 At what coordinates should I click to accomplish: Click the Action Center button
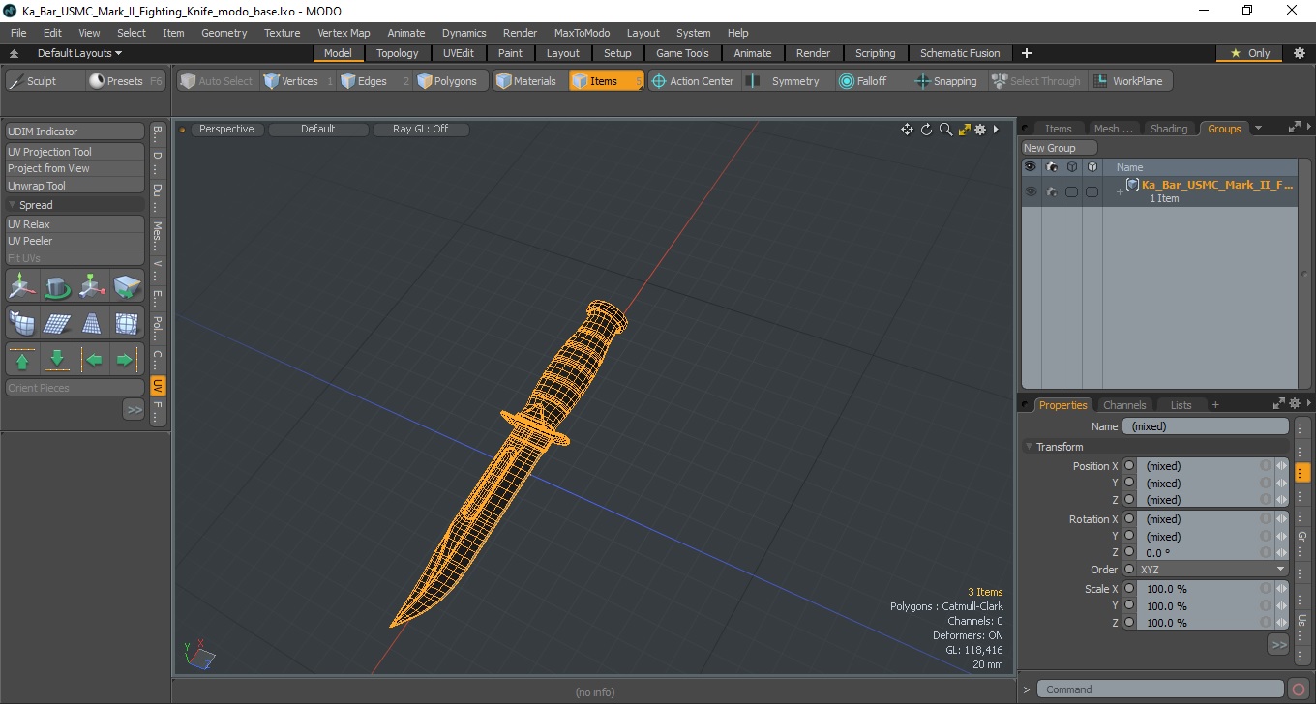(x=693, y=81)
